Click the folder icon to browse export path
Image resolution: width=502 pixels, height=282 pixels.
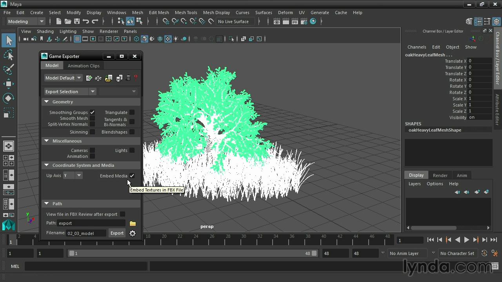[133, 223]
